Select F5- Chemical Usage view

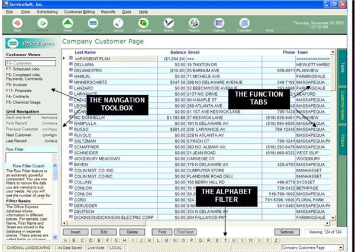click(x=23, y=102)
